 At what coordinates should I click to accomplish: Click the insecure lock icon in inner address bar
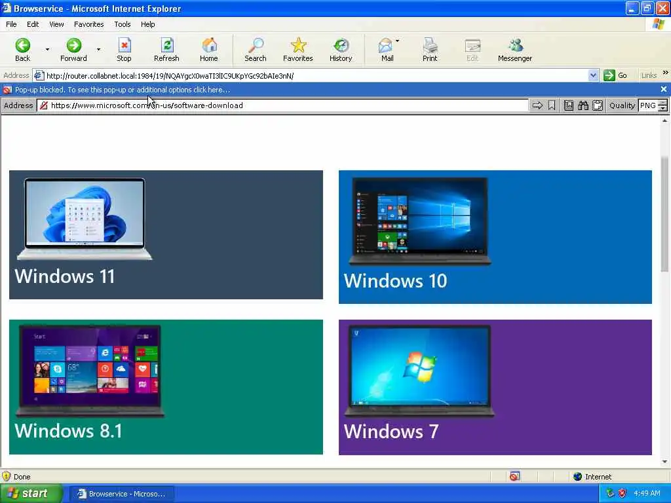44,105
